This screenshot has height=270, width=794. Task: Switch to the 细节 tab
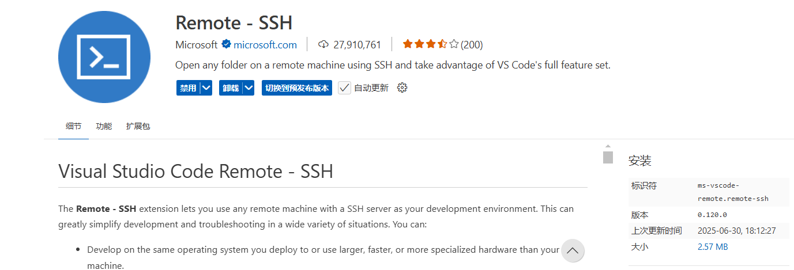click(x=73, y=126)
